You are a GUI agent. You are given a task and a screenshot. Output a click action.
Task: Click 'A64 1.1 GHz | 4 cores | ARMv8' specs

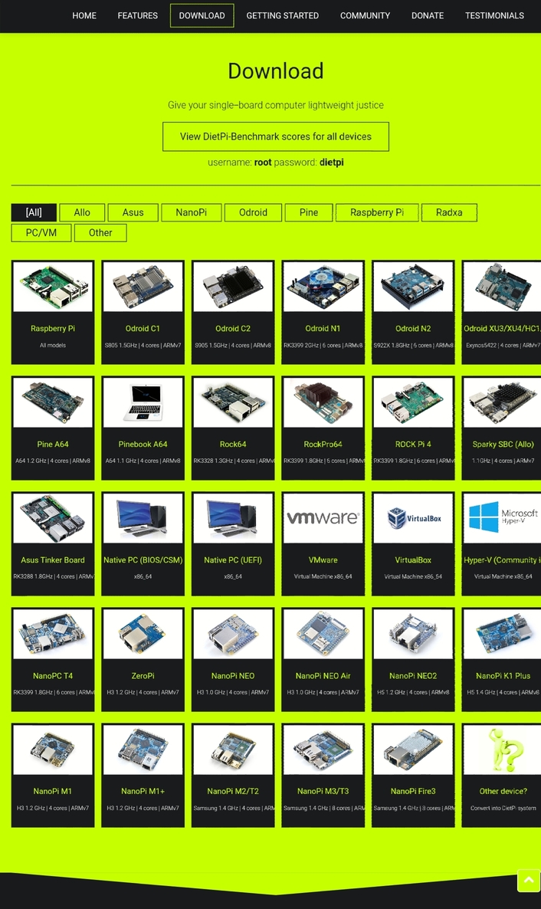[143, 461]
